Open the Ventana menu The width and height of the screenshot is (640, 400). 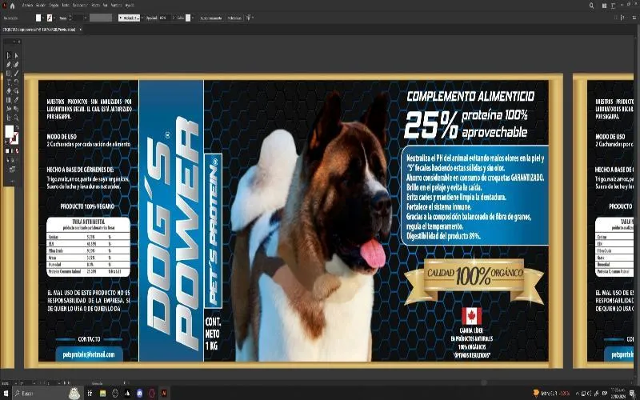(x=116, y=6)
